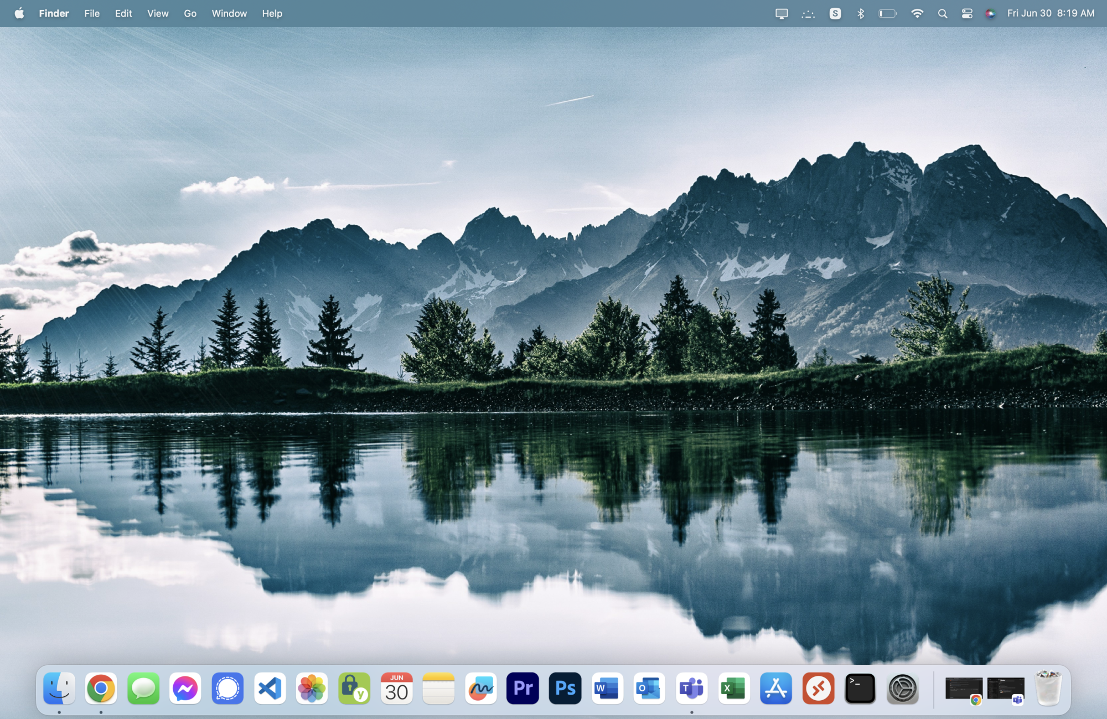Click the Wi-Fi status icon
Viewport: 1107px width, 719px height.
pyautogui.click(x=917, y=13)
